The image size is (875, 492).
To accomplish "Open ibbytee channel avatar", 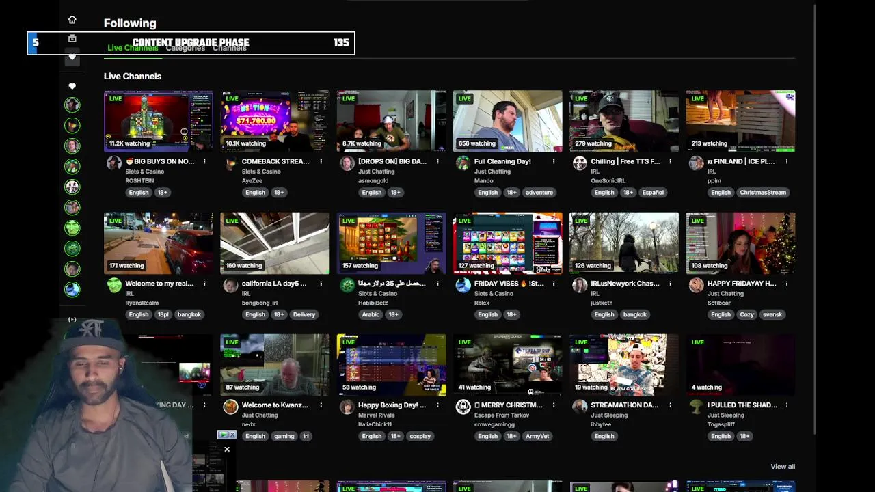I will pos(580,407).
